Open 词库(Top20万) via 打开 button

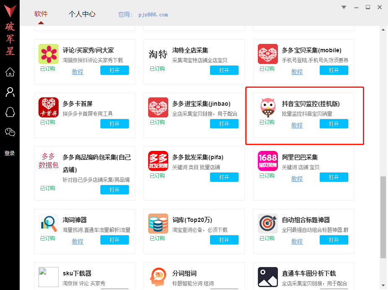coord(224,240)
